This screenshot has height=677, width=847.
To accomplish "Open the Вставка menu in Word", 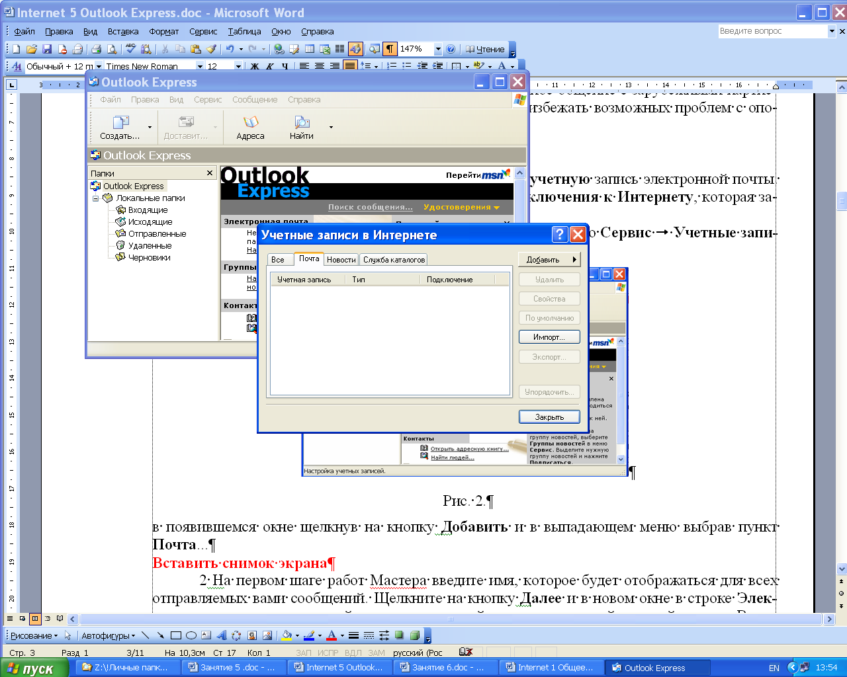I will [x=123, y=31].
